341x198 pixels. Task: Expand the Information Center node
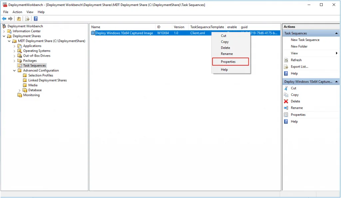click(x=4, y=31)
